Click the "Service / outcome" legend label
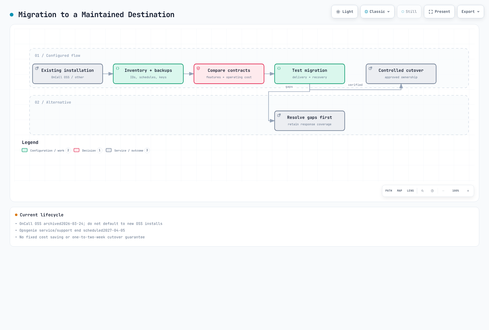Screen dimensions: 489x330 pos(129,150)
